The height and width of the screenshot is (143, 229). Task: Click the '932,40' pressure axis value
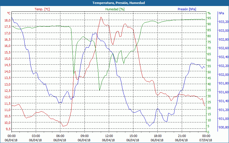(x=224, y=57)
